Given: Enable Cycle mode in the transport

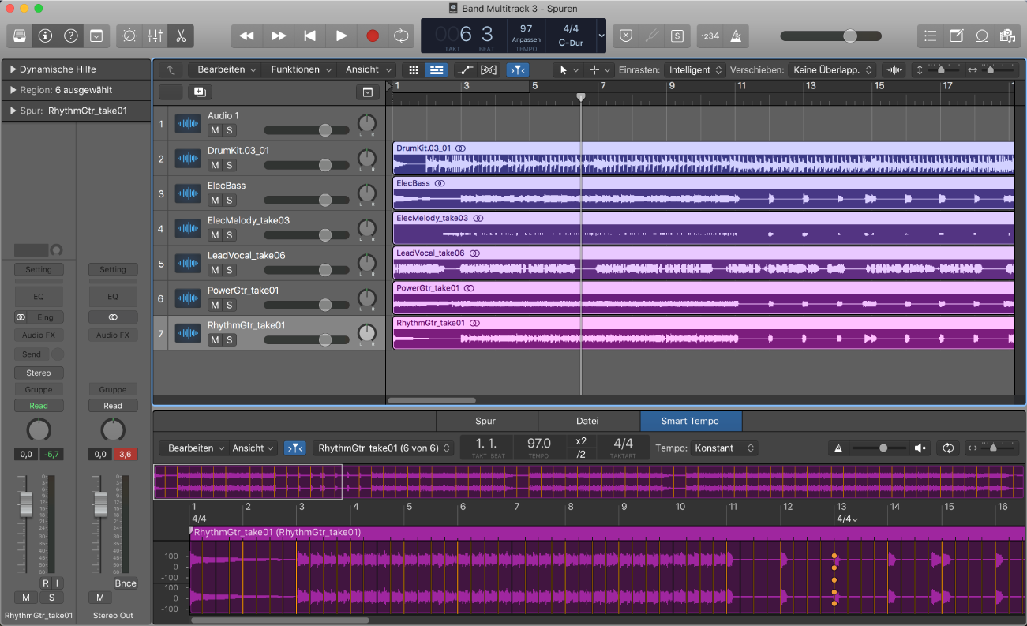Looking at the screenshot, I should tap(401, 36).
